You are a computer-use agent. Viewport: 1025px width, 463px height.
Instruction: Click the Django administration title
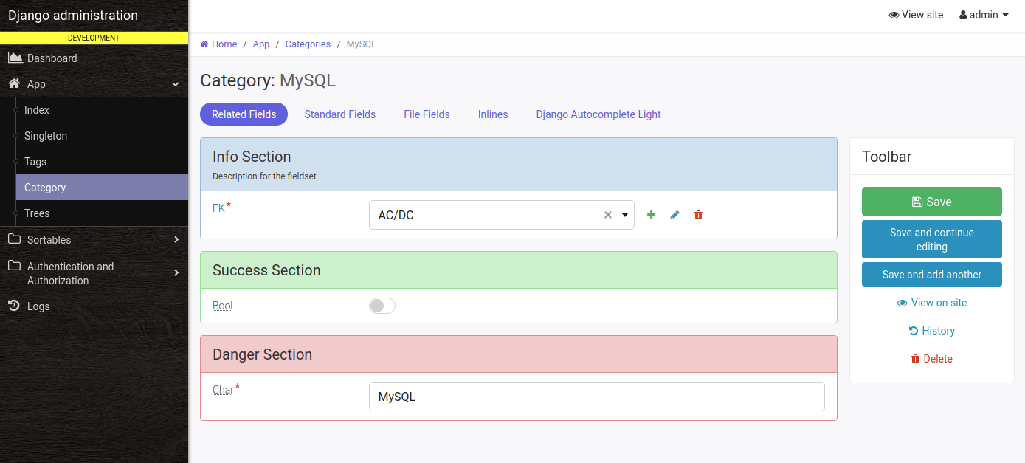click(73, 16)
